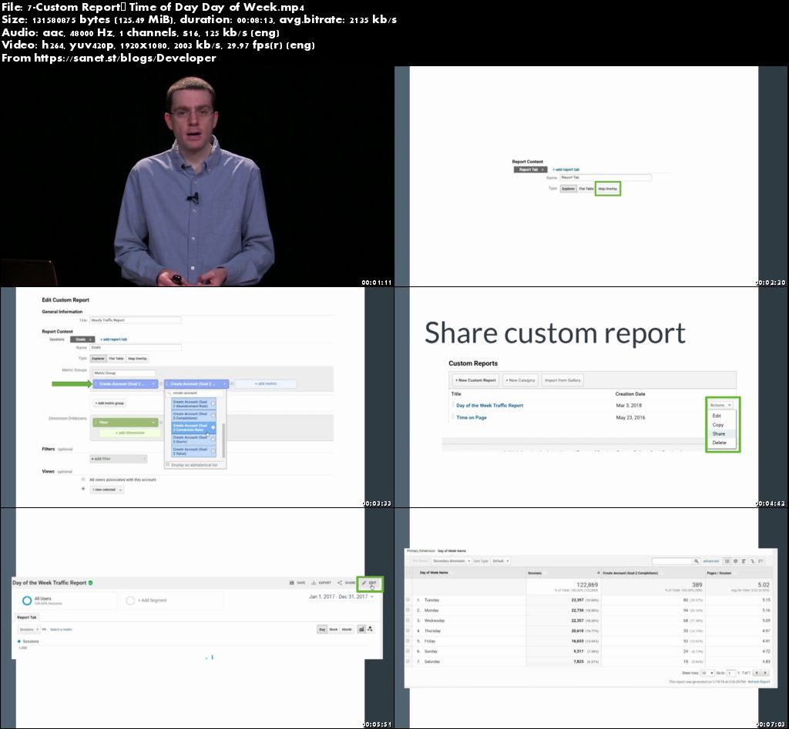Click the Share icon beside Export in report toolbar
The height and width of the screenshot is (729, 789).
[340, 583]
